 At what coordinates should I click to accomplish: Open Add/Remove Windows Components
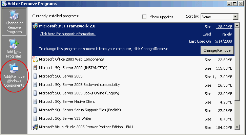(14, 75)
